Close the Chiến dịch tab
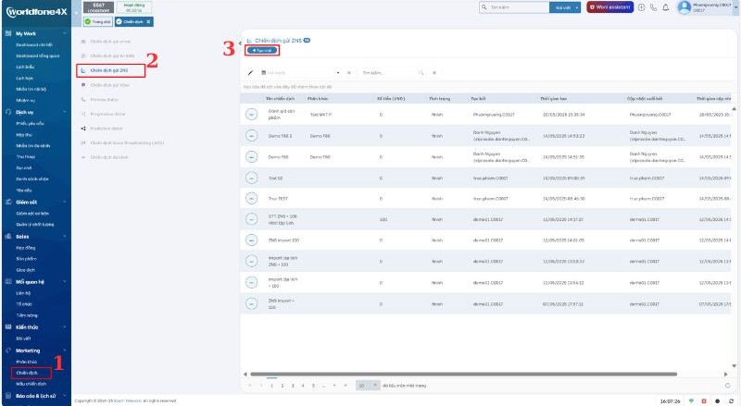Image resolution: width=741 pixels, height=406 pixels. [150, 20]
